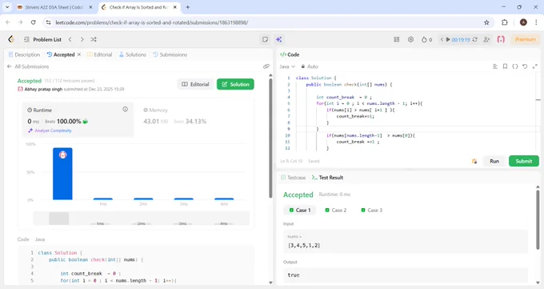
Task: Click the green Solution button
Action: (235, 84)
